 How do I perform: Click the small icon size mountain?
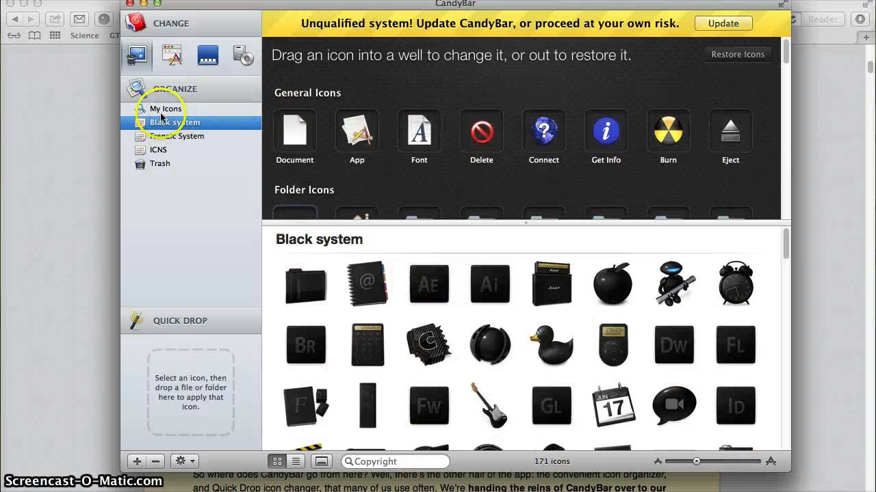658,462
